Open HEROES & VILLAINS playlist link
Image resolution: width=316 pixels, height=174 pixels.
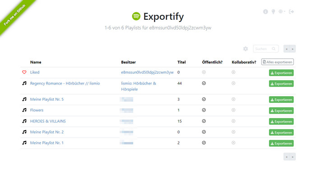[x=48, y=121]
